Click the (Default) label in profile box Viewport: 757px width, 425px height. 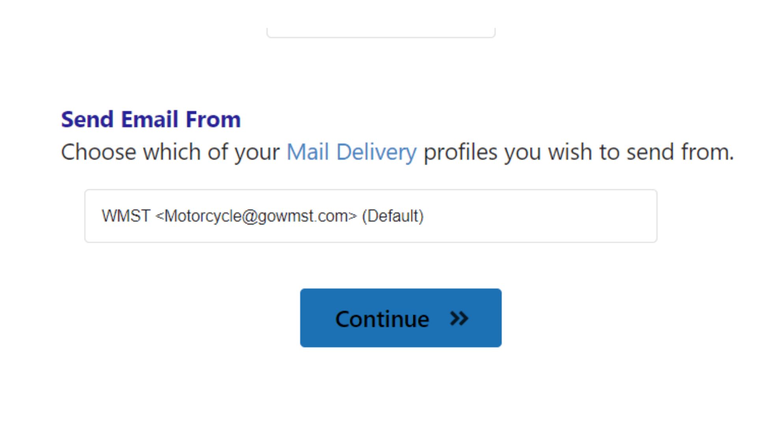pos(393,216)
